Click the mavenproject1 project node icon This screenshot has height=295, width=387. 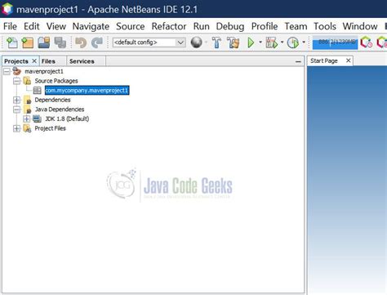click(17, 71)
